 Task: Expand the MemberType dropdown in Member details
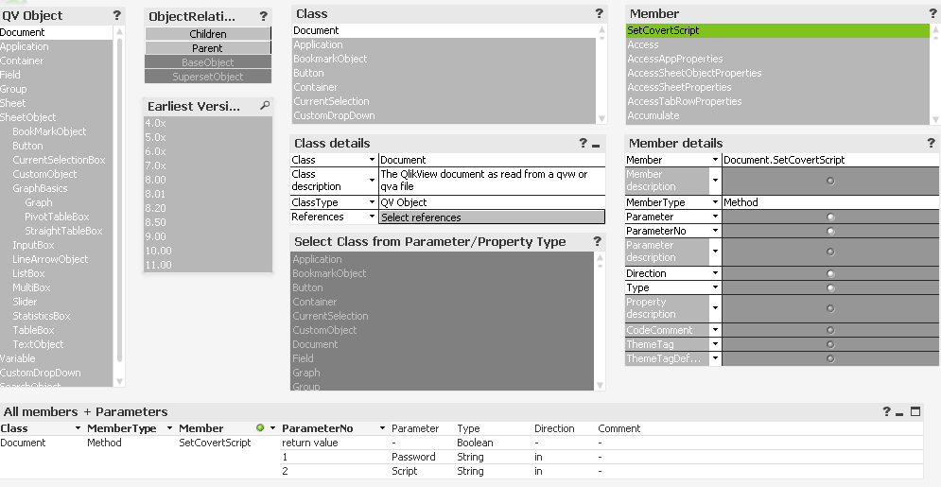[x=715, y=202]
